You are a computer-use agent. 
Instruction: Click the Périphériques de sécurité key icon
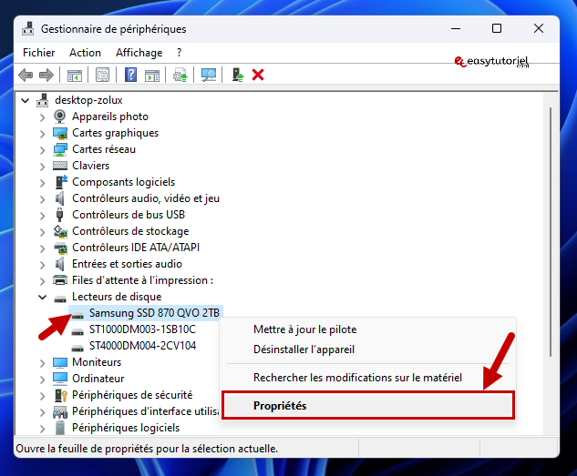point(61,395)
